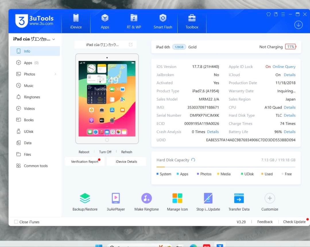
Task: Reboot the iPad
Action: [84, 152]
